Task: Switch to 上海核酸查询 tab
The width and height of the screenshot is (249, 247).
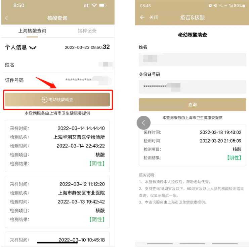Action: click(32, 31)
